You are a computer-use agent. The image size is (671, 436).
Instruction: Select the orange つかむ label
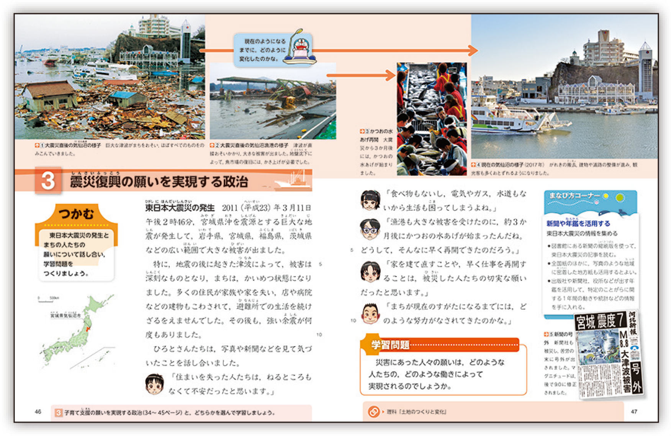click(76, 214)
